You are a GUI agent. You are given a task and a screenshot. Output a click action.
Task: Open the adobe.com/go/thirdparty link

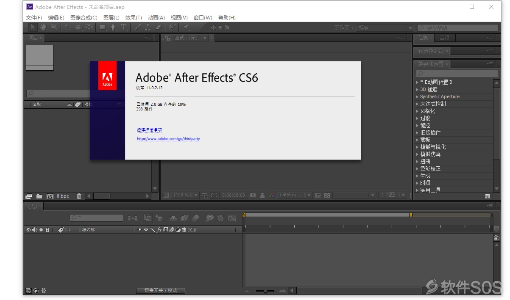(x=168, y=139)
